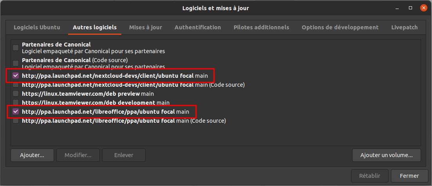Viewport: 432px width, 186px height.
Task: Click Ajouter un volume... button
Action: 386,155
